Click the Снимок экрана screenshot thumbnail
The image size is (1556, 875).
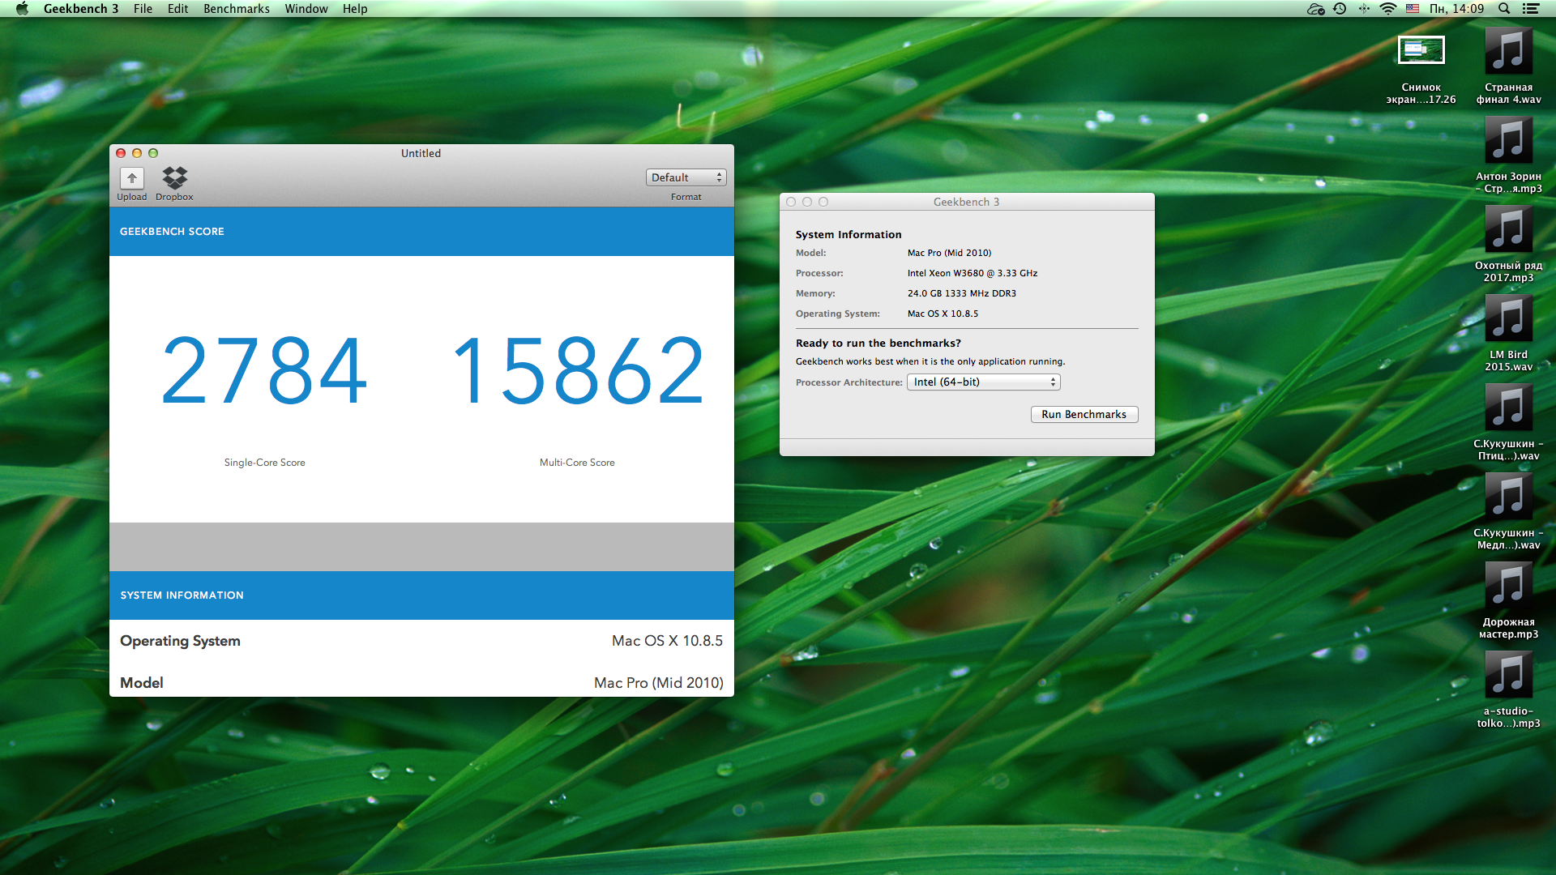tap(1421, 51)
